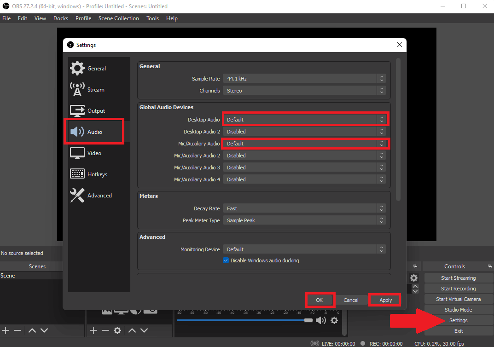The height and width of the screenshot is (347, 494).
Task: Undock the Controls panel
Action: pos(489,266)
